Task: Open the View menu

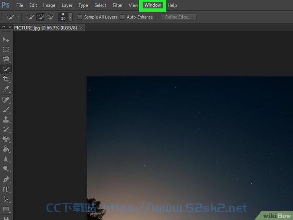Action: tap(133, 5)
